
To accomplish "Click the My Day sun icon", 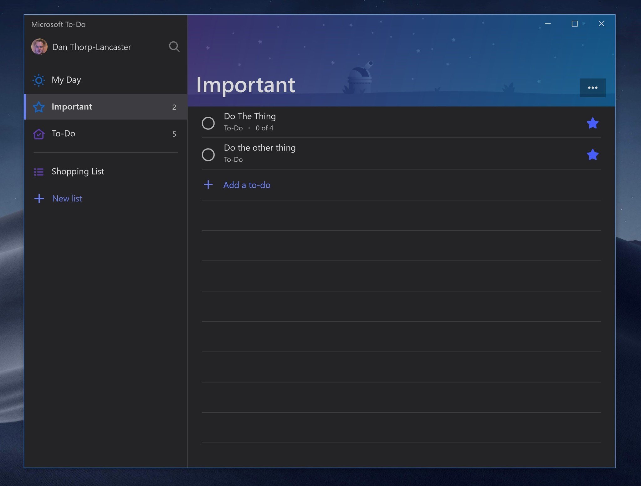I will coord(39,80).
